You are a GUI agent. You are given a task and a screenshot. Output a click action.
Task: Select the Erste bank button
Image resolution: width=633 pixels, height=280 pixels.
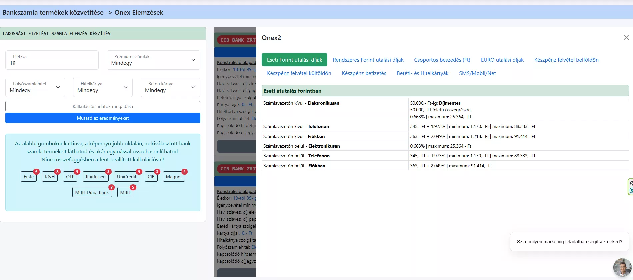(x=29, y=177)
